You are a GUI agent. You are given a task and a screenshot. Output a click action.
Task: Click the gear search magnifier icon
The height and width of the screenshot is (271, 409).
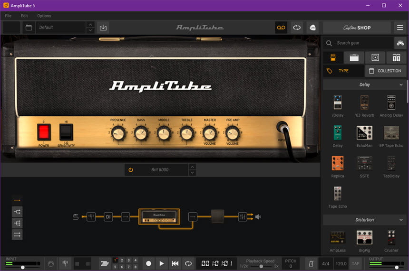coord(329,43)
